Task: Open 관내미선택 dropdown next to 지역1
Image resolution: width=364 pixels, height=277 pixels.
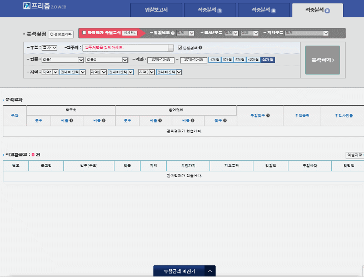Action: (72, 72)
